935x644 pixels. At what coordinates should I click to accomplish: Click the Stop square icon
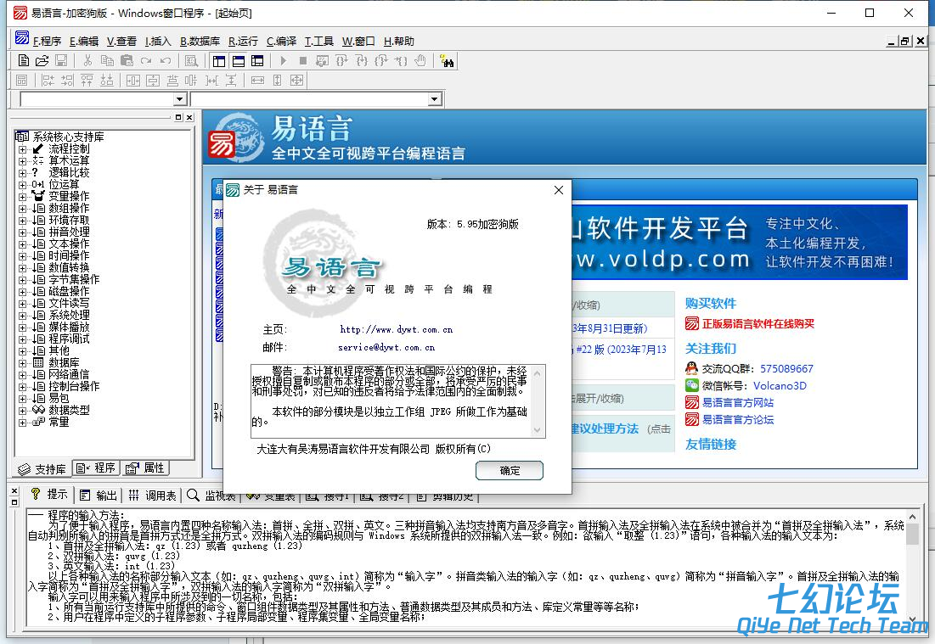[303, 61]
